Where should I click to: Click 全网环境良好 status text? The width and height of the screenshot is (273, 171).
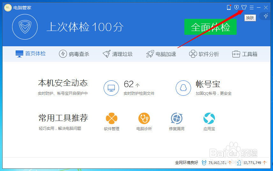coord(187,163)
